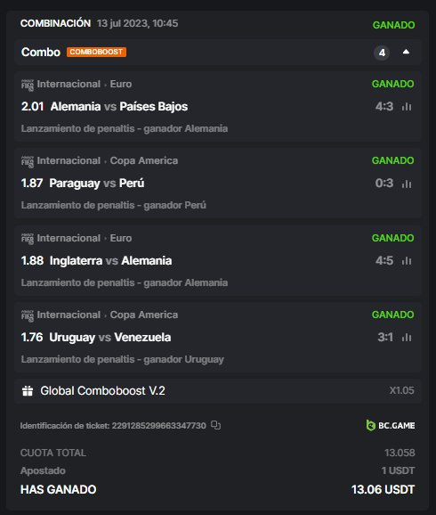This screenshot has width=436, height=515.
Task: Click the Copa America league label for Uruguay
Action: click(x=144, y=315)
